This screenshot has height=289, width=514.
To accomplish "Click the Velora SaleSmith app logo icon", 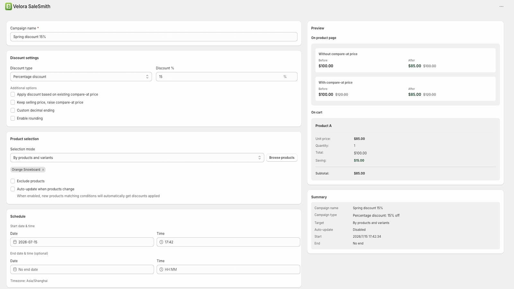I will pos(9,6).
